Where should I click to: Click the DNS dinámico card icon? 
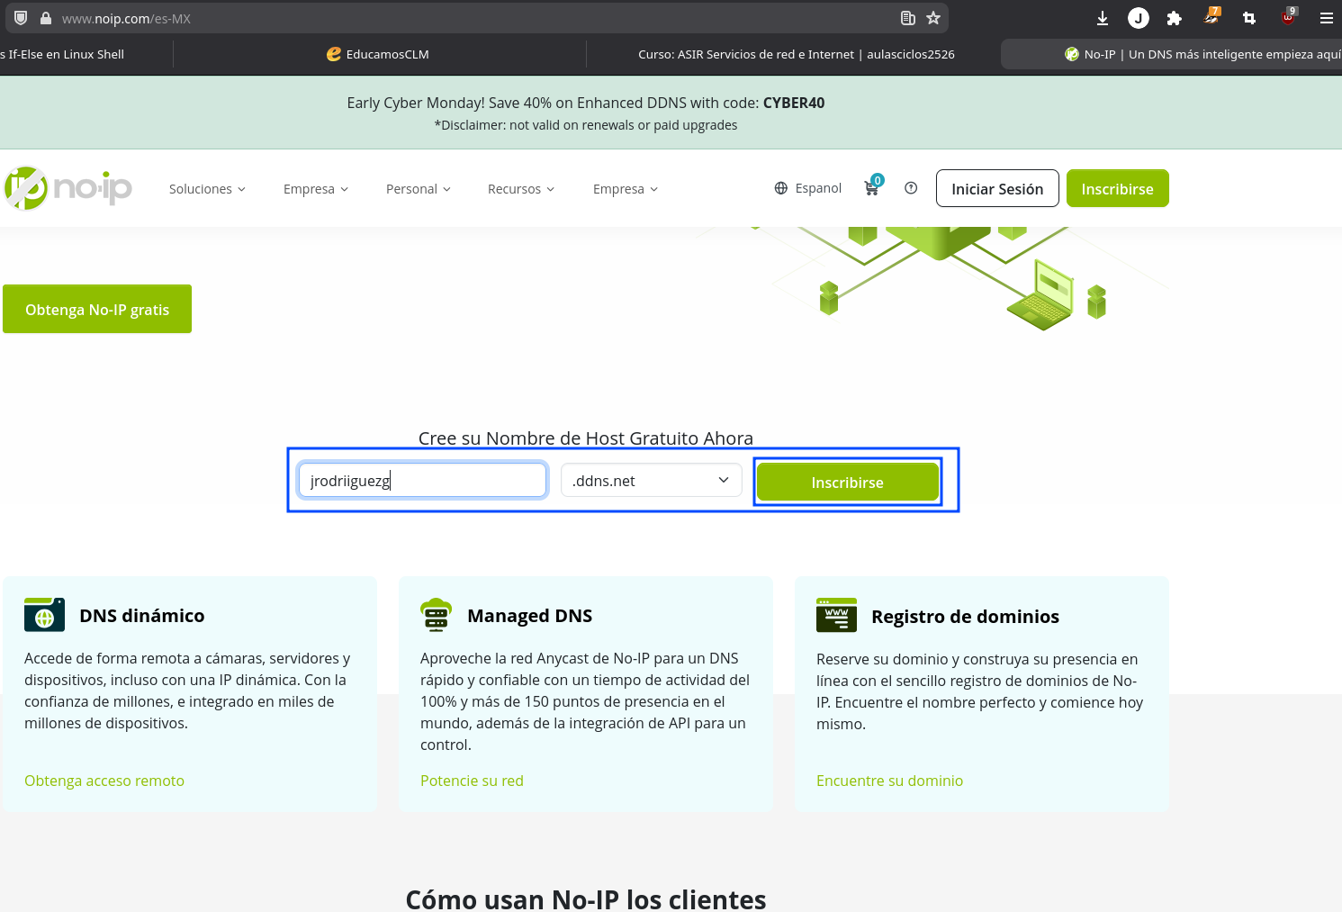coord(44,615)
